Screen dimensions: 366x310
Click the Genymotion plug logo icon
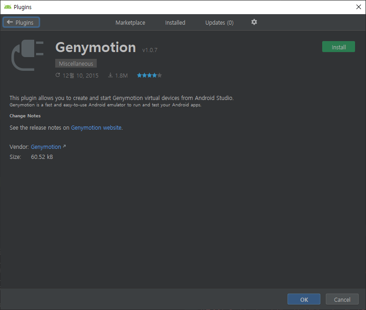27,55
